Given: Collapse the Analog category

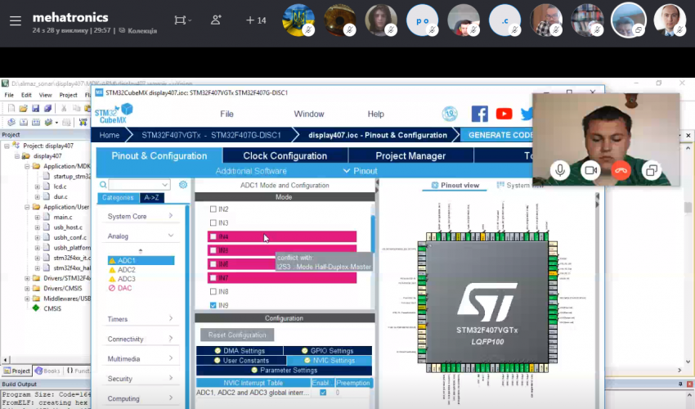Looking at the screenshot, I should 140,236.
